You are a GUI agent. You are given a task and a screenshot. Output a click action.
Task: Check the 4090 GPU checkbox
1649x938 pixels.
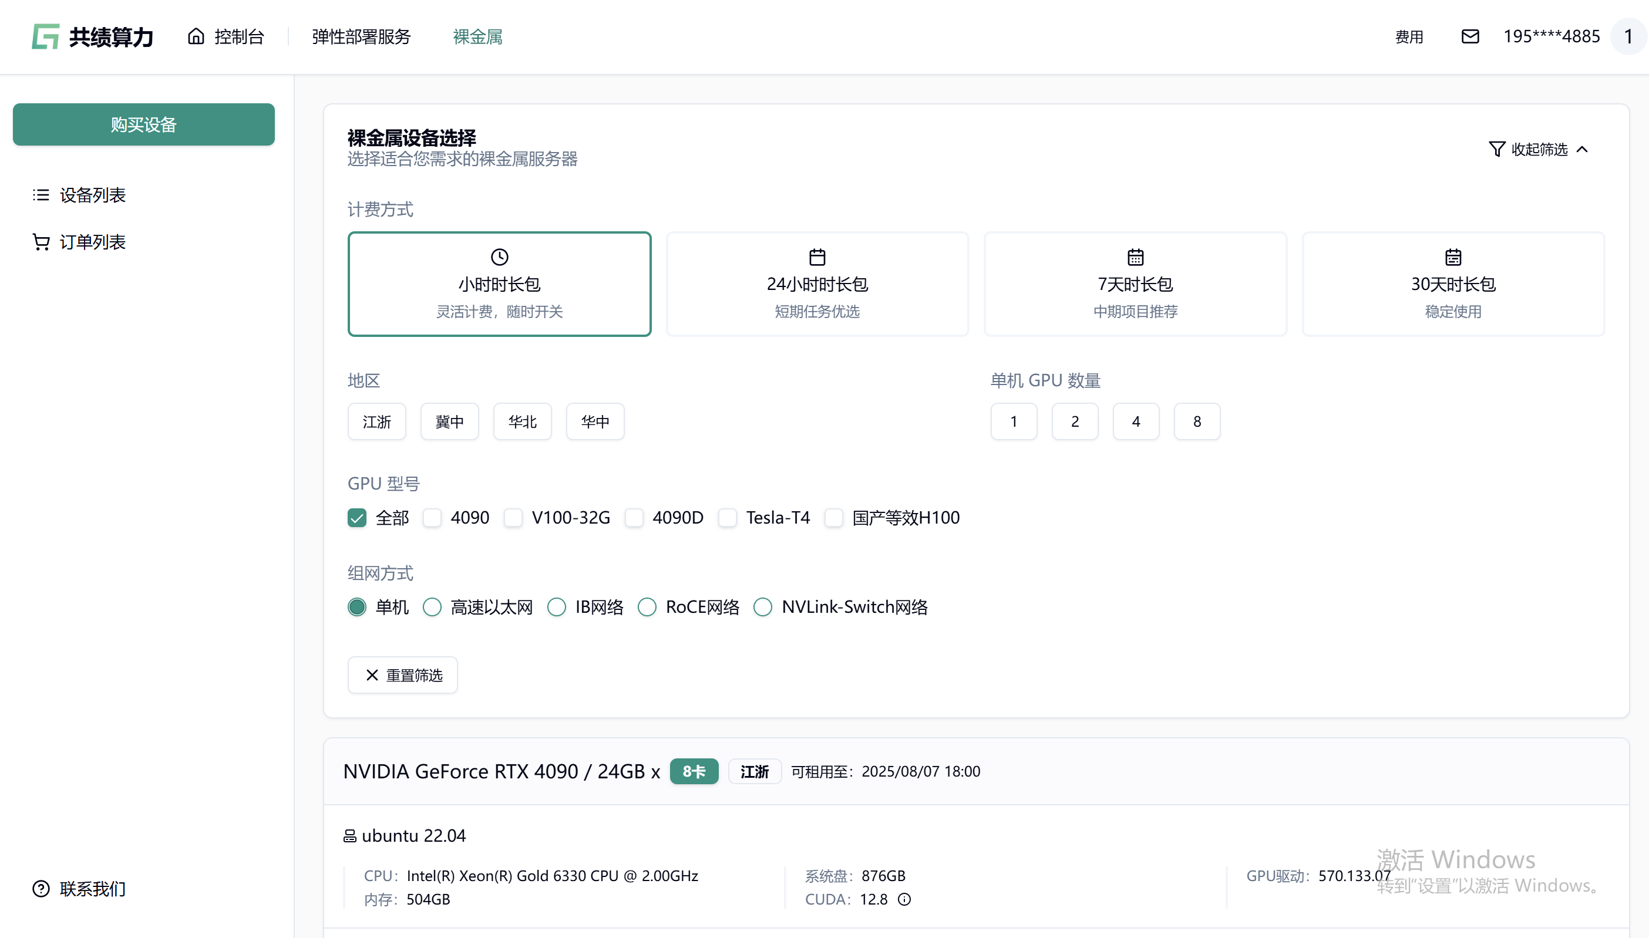point(432,517)
